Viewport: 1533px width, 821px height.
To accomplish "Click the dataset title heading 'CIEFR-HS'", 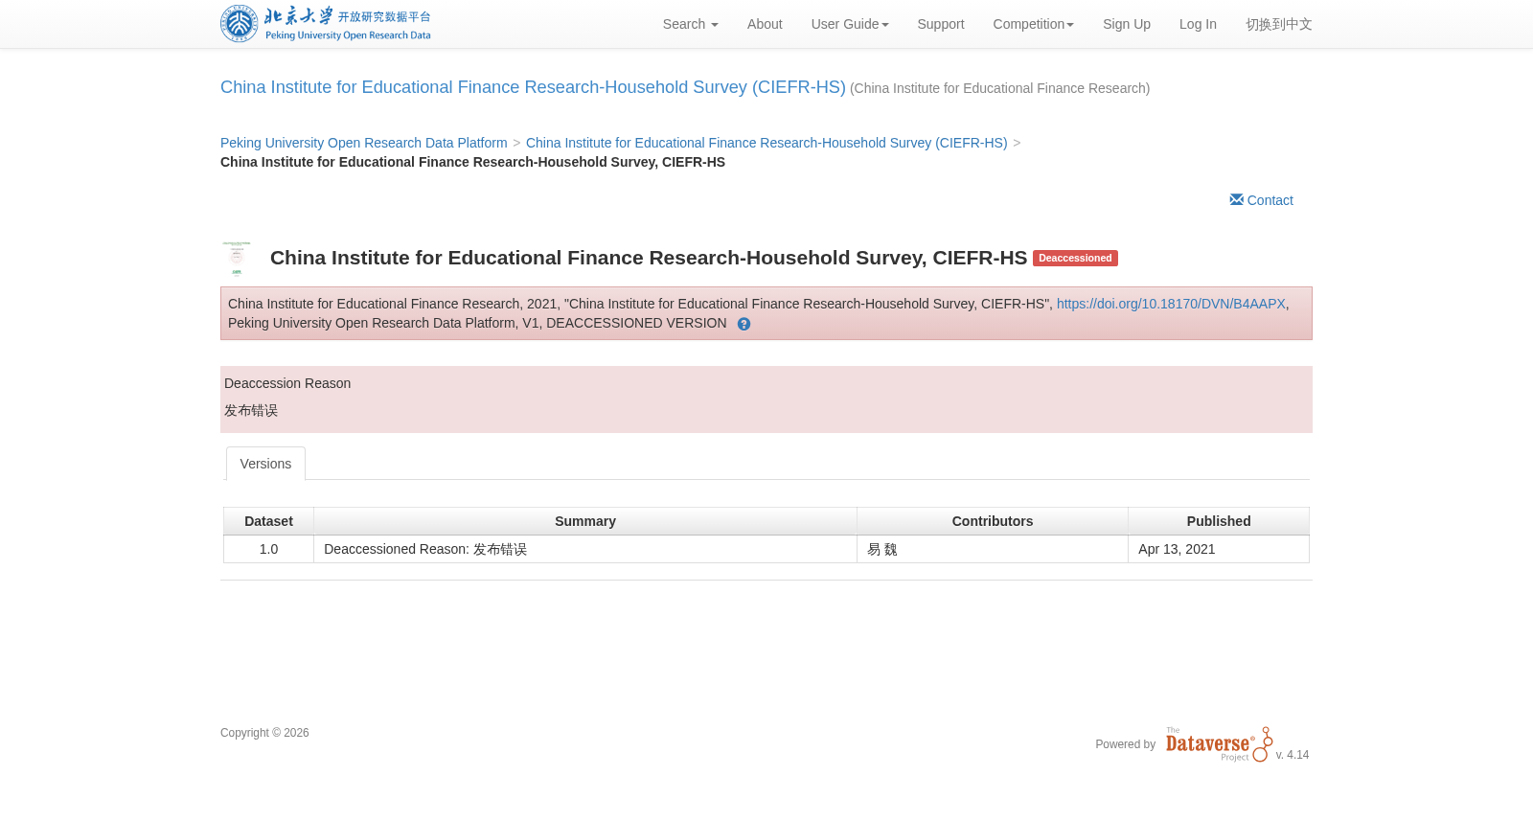I will coord(649,258).
